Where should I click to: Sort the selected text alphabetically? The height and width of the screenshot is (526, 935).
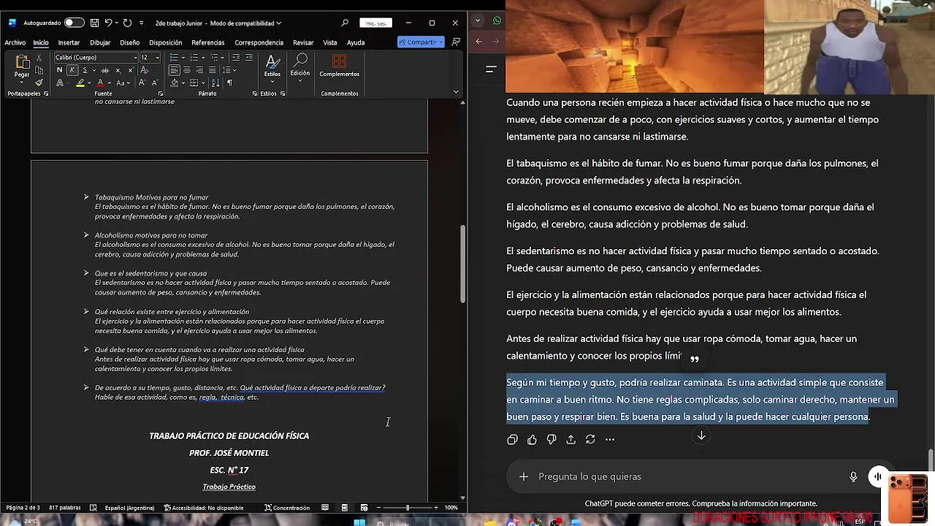[216, 83]
